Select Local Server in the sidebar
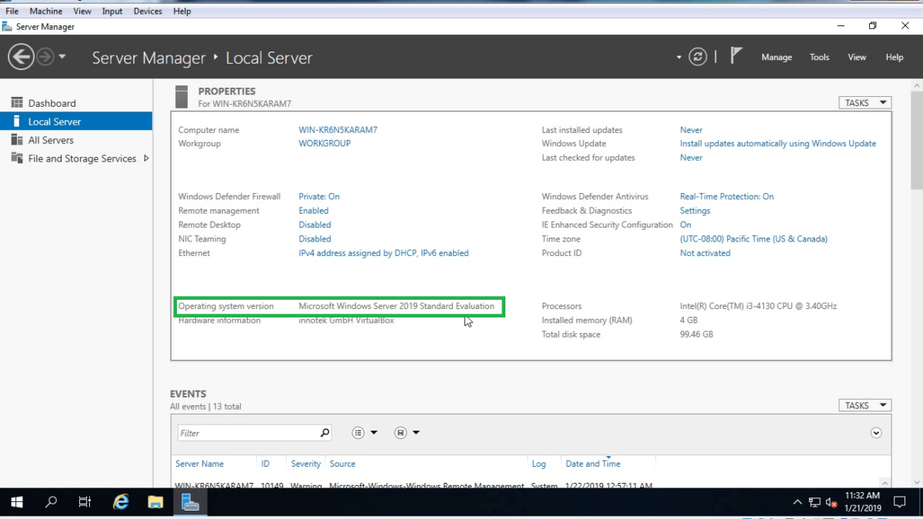Screen dimensions: 923x519 76,121
